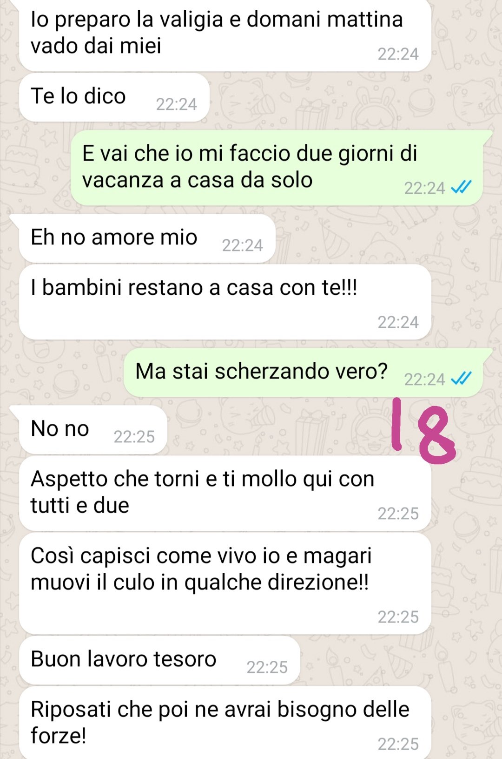Tap the 'Così capisci come vivo io' message
Image resolution: width=502 pixels, height=759 pixels.
coord(225,583)
